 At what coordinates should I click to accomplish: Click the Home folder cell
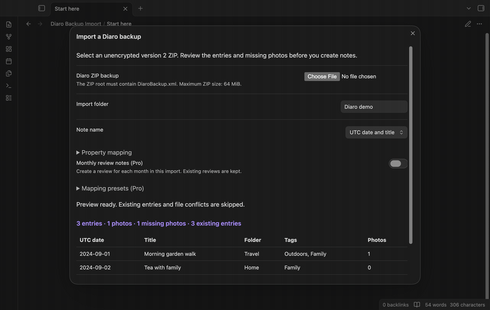[252, 268]
